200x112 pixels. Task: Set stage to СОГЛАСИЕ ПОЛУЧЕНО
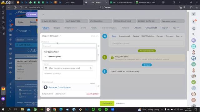[124, 21]
